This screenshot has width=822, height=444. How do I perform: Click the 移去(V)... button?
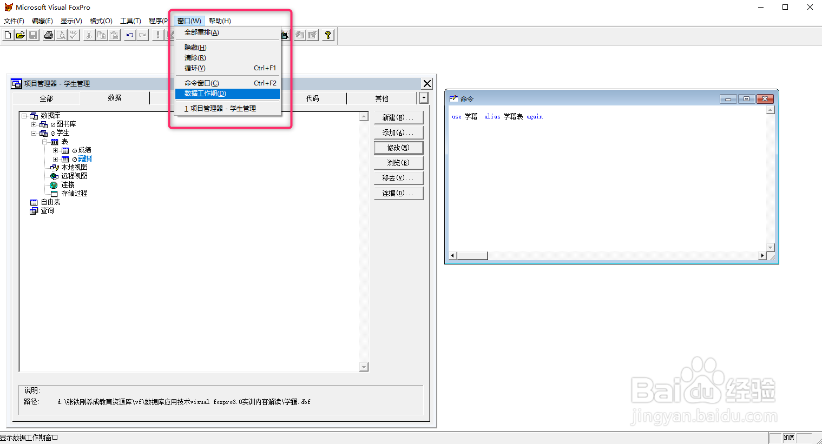(x=398, y=178)
